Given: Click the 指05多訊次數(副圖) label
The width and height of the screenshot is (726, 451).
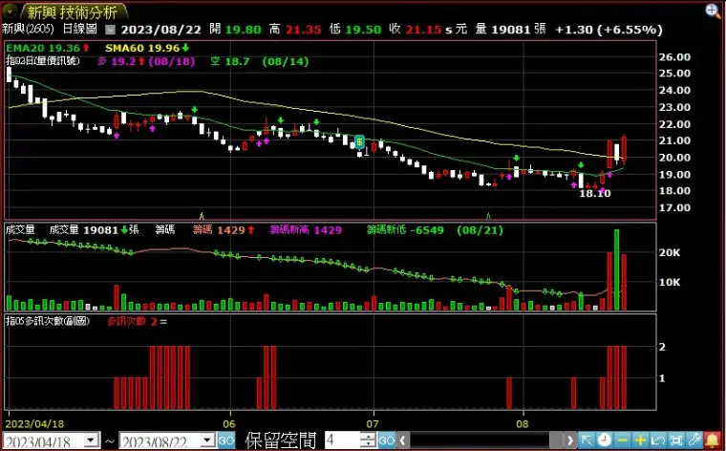Looking at the screenshot, I should [x=47, y=321].
